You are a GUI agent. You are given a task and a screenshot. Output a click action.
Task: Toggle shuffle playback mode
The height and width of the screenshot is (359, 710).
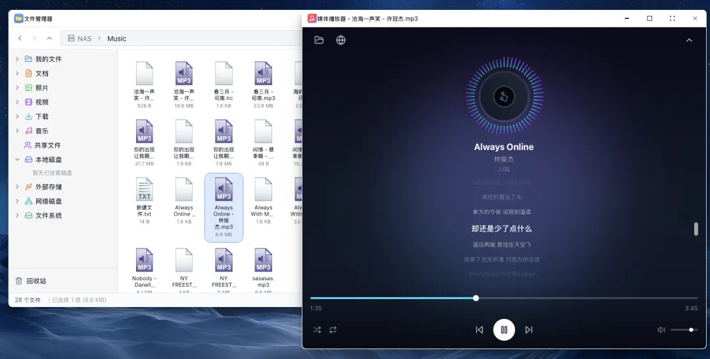point(317,329)
